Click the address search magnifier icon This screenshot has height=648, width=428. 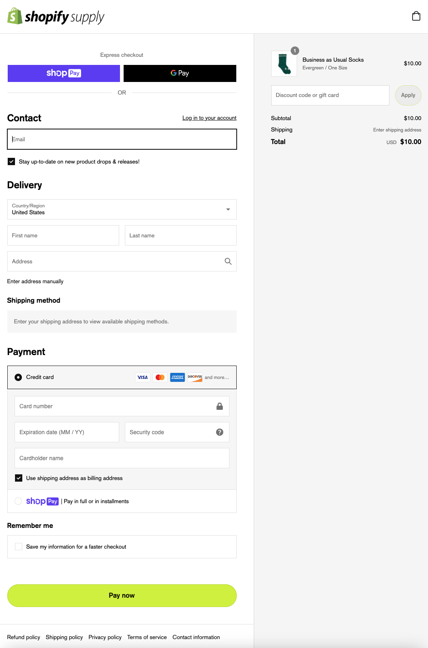228,261
